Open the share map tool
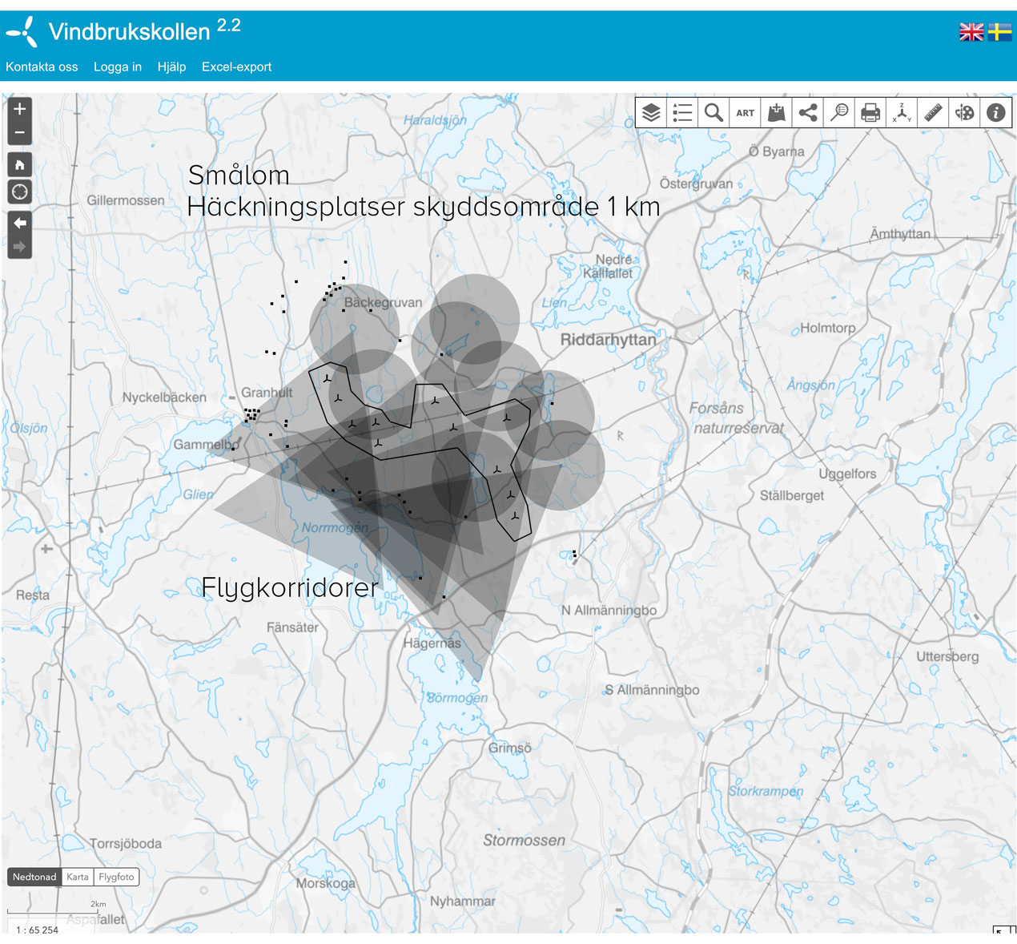The width and height of the screenshot is (1017, 944). point(808,113)
